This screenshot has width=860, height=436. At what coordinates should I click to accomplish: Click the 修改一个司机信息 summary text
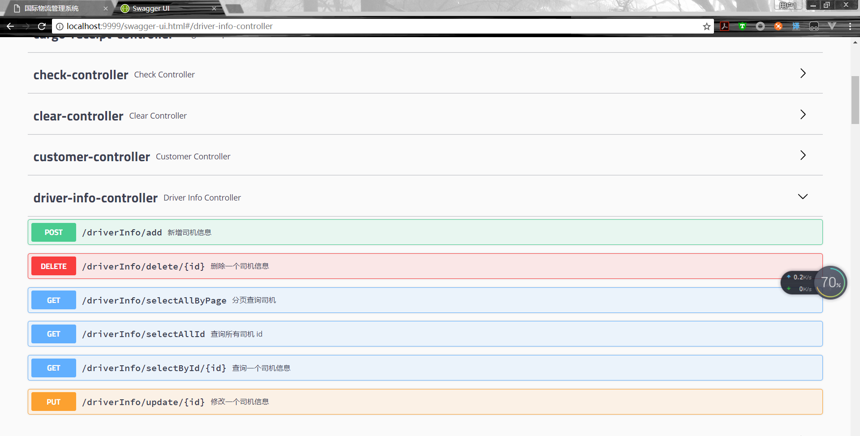click(240, 402)
